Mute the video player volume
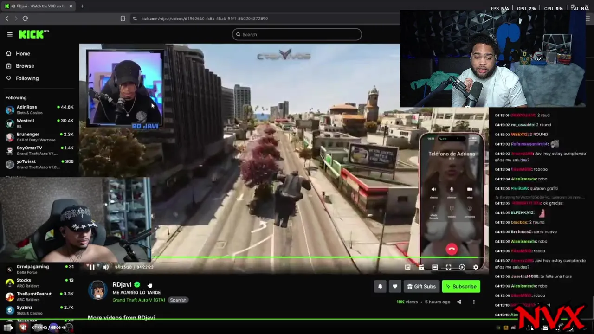The image size is (594, 334). (106, 267)
